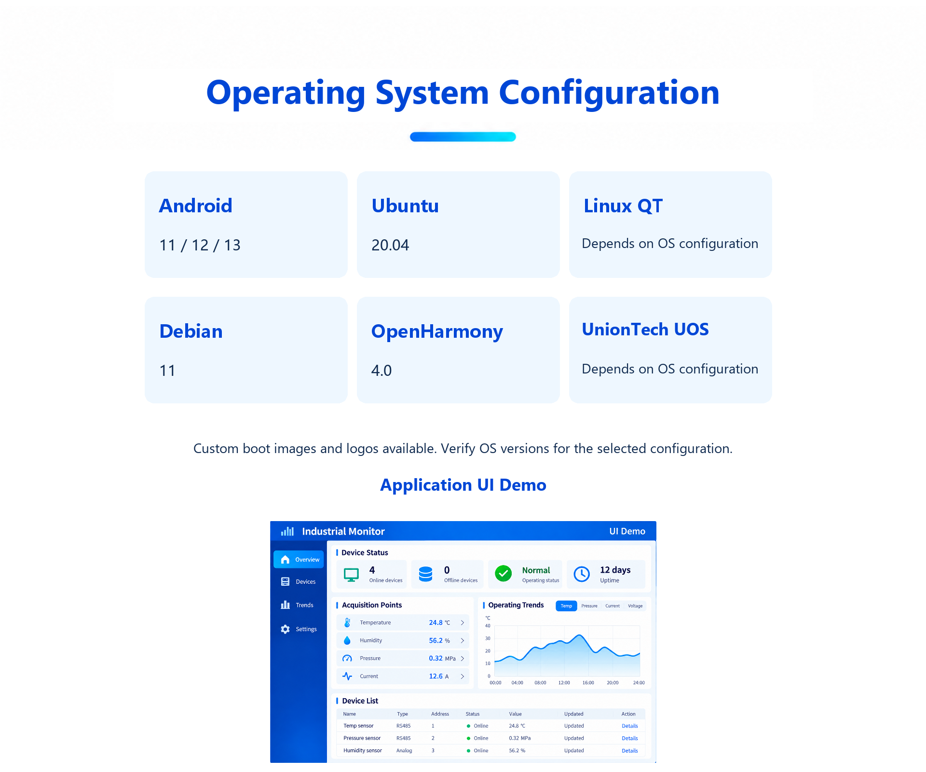Expand the Current row chevron
Image resolution: width=926 pixels, height=772 pixels.
462,676
